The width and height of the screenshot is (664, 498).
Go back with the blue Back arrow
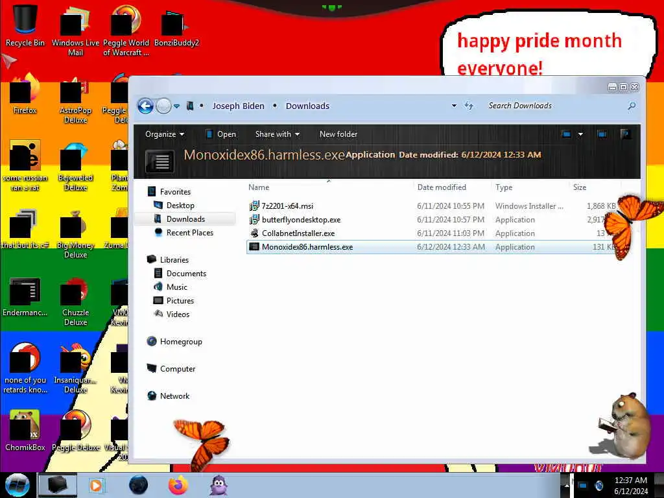tap(145, 106)
